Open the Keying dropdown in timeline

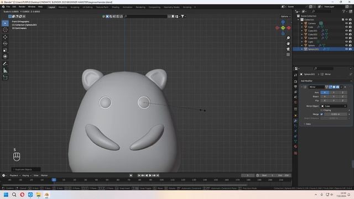(27, 175)
